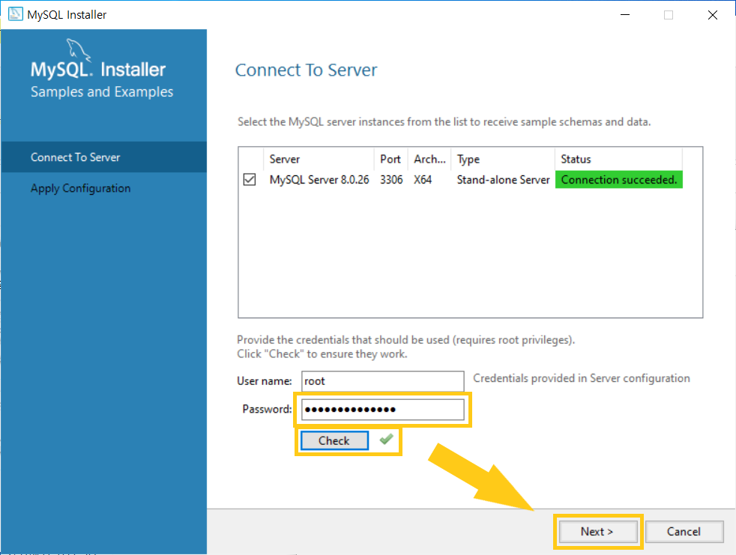
Task: Click the Type column header
Action: click(503, 159)
